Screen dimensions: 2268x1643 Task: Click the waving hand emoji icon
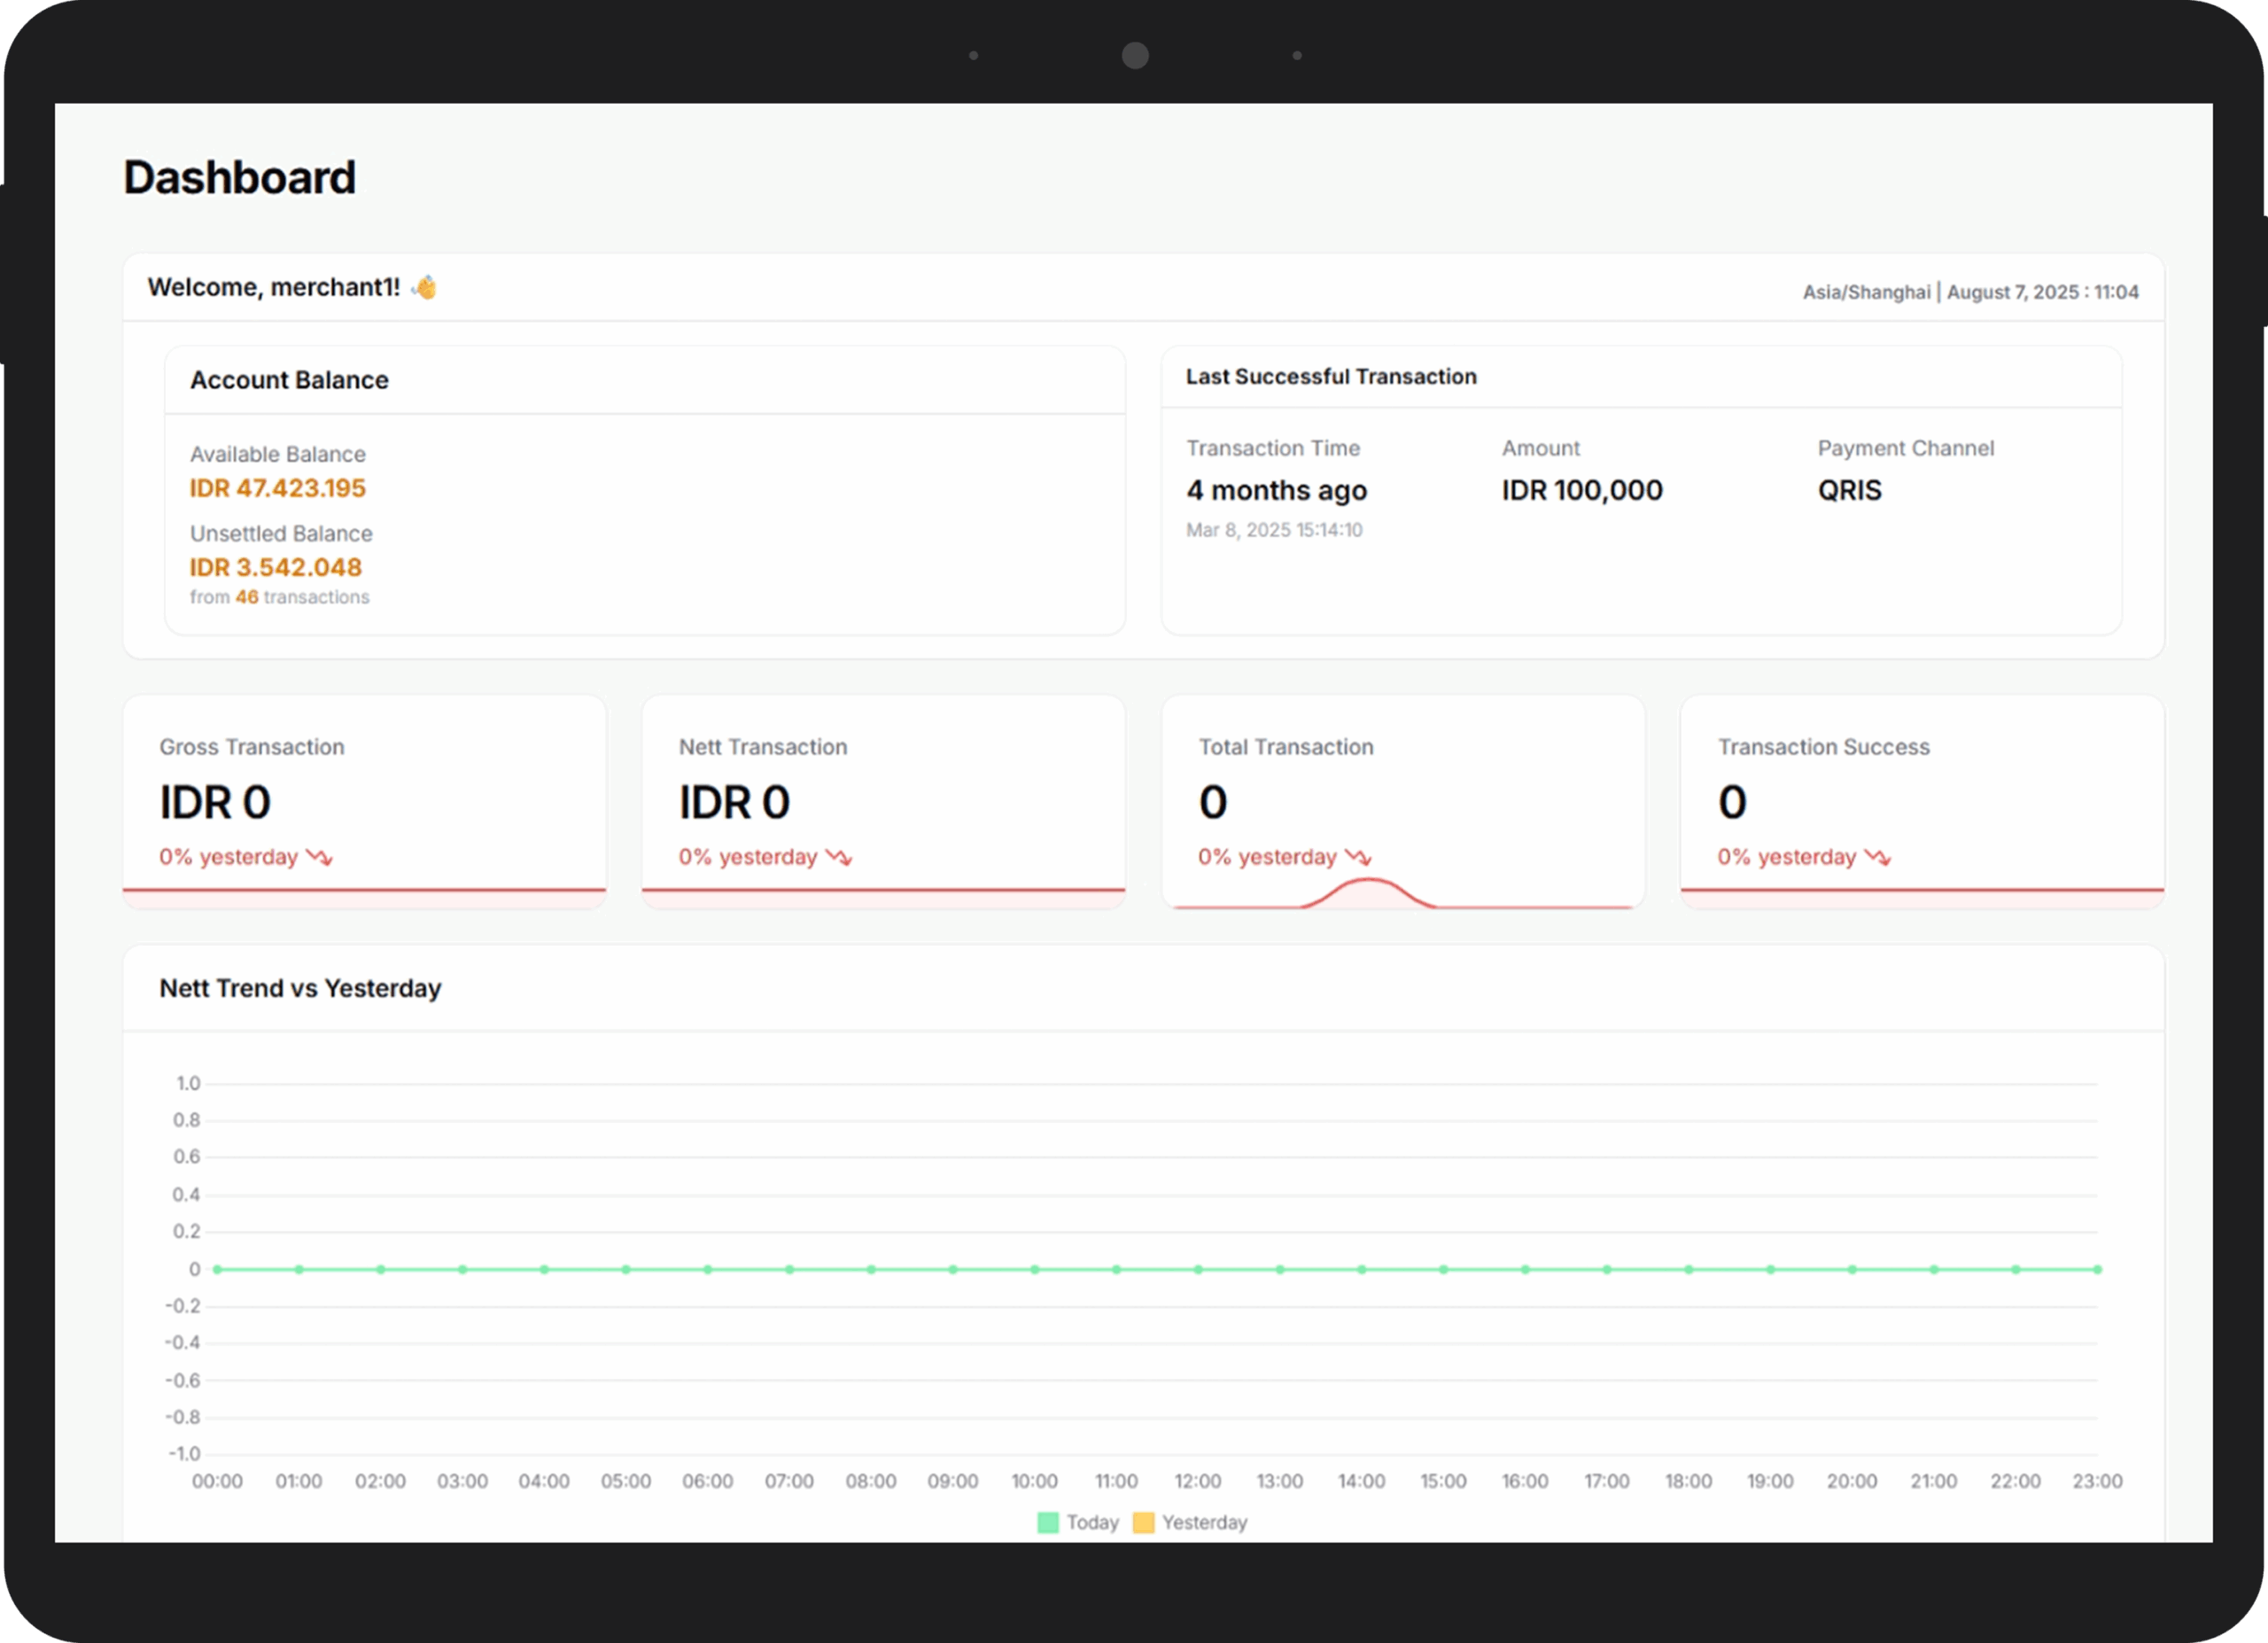(425, 288)
